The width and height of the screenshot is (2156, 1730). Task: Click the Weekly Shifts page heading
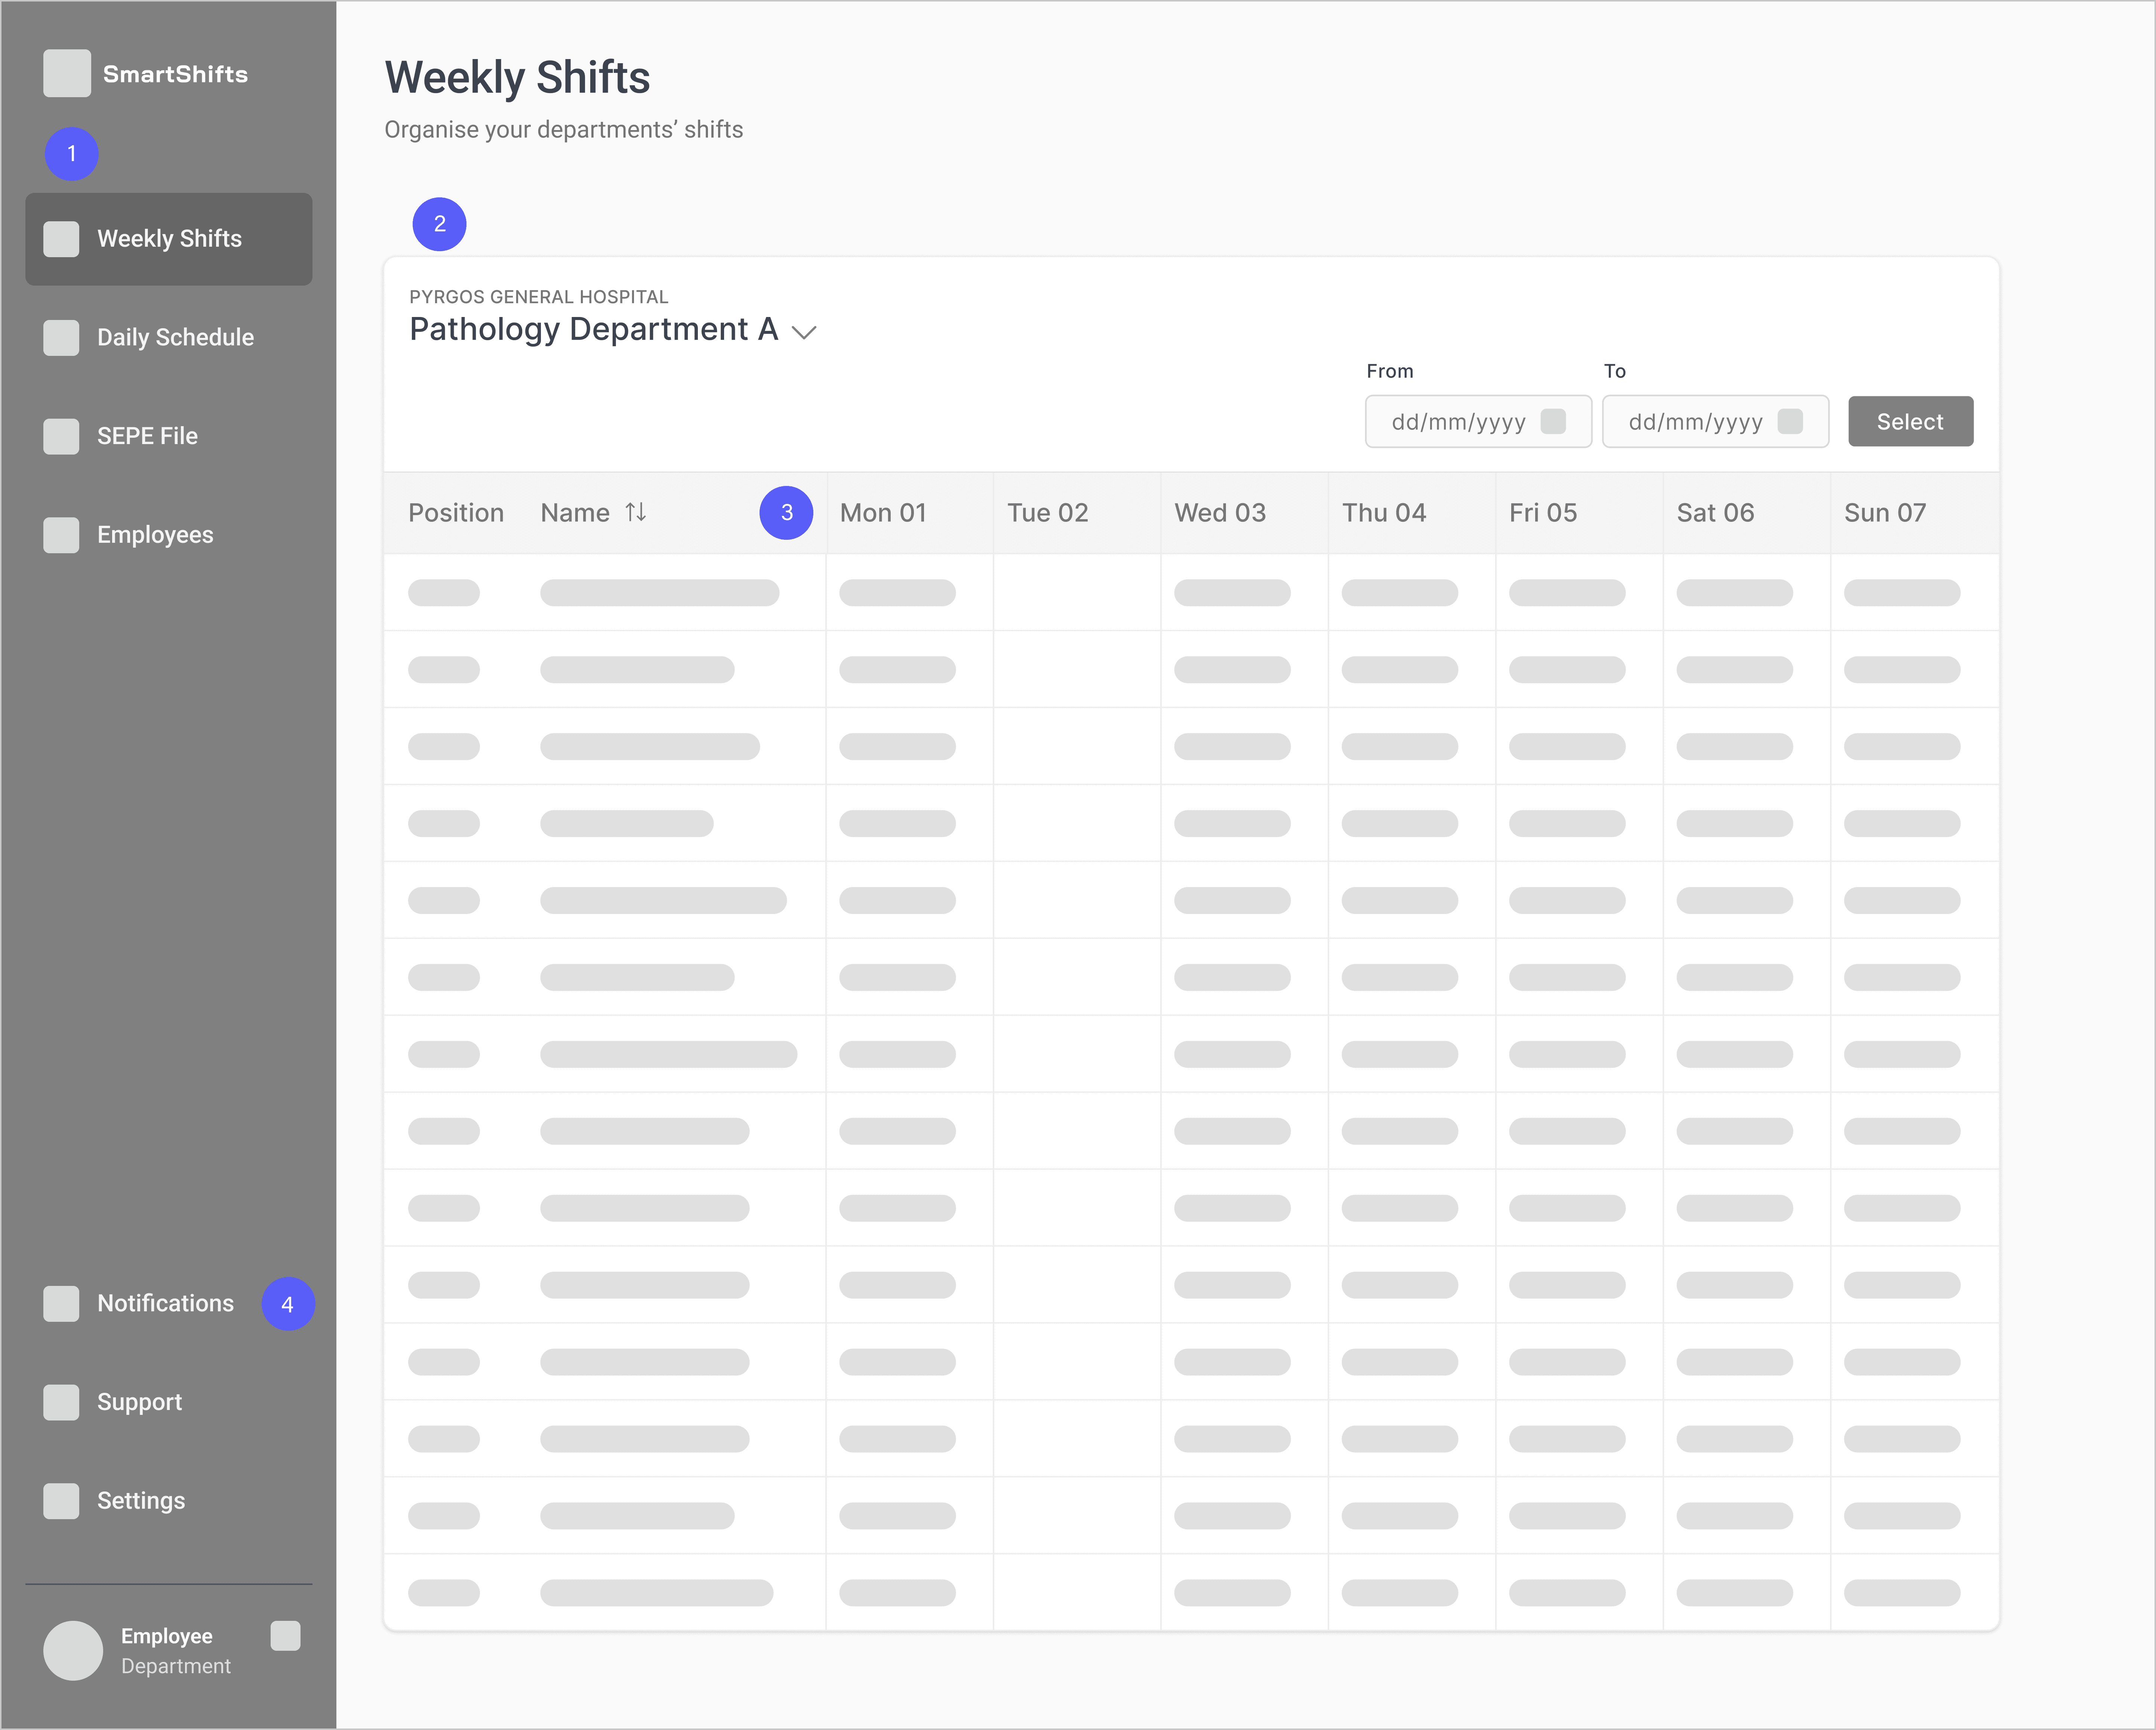point(517,78)
